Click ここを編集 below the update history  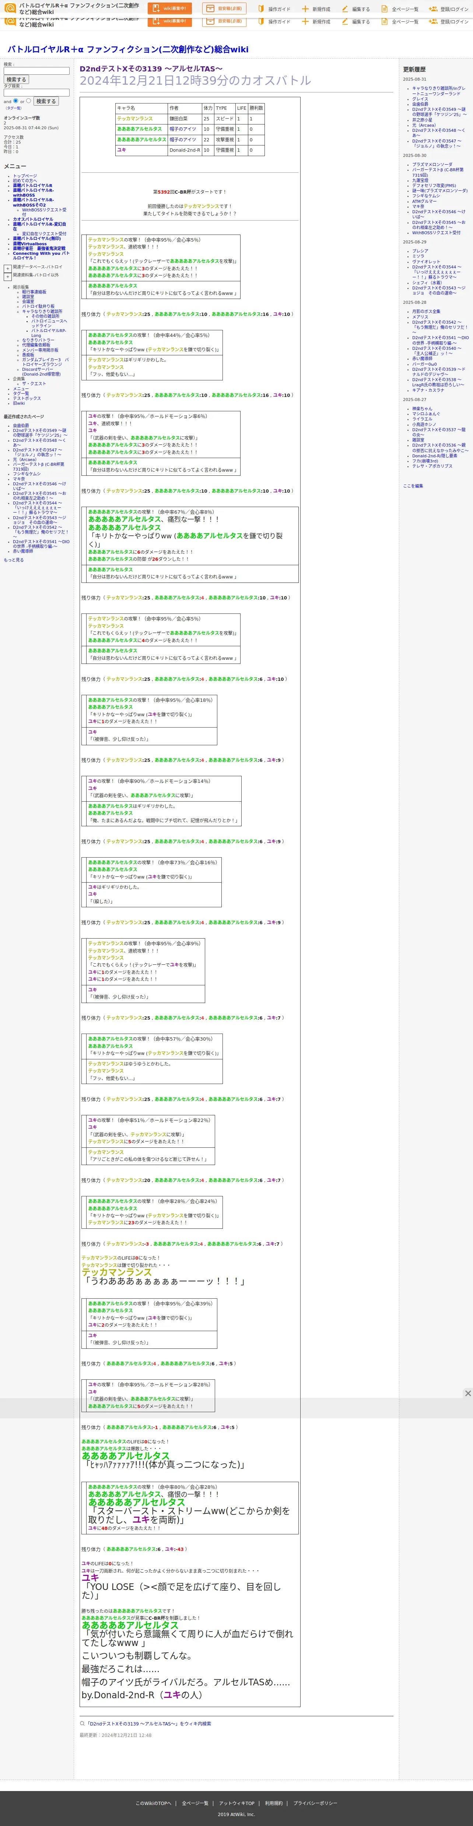(x=413, y=486)
